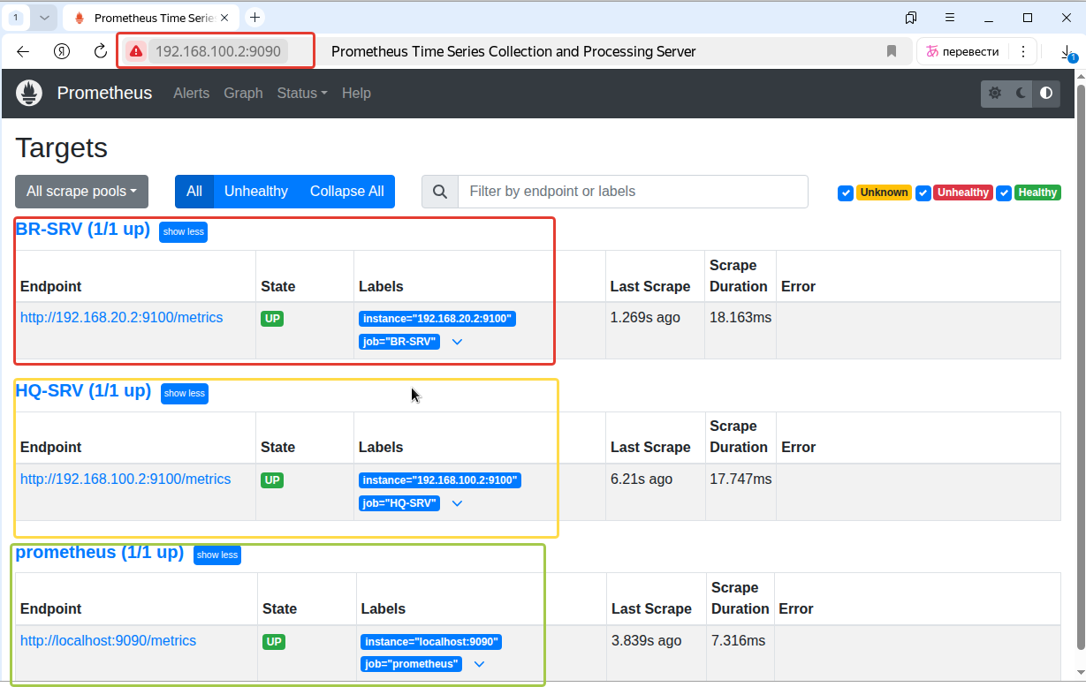The width and height of the screenshot is (1086, 687).
Task: Click Collapse All button
Action: click(x=346, y=192)
